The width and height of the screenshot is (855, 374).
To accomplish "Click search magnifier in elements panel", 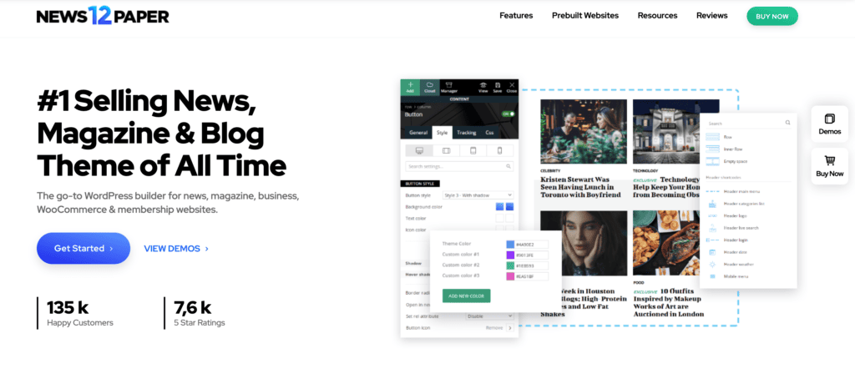I will 787,124.
